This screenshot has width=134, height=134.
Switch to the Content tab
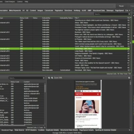pyautogui.click(x=33, y=10)
